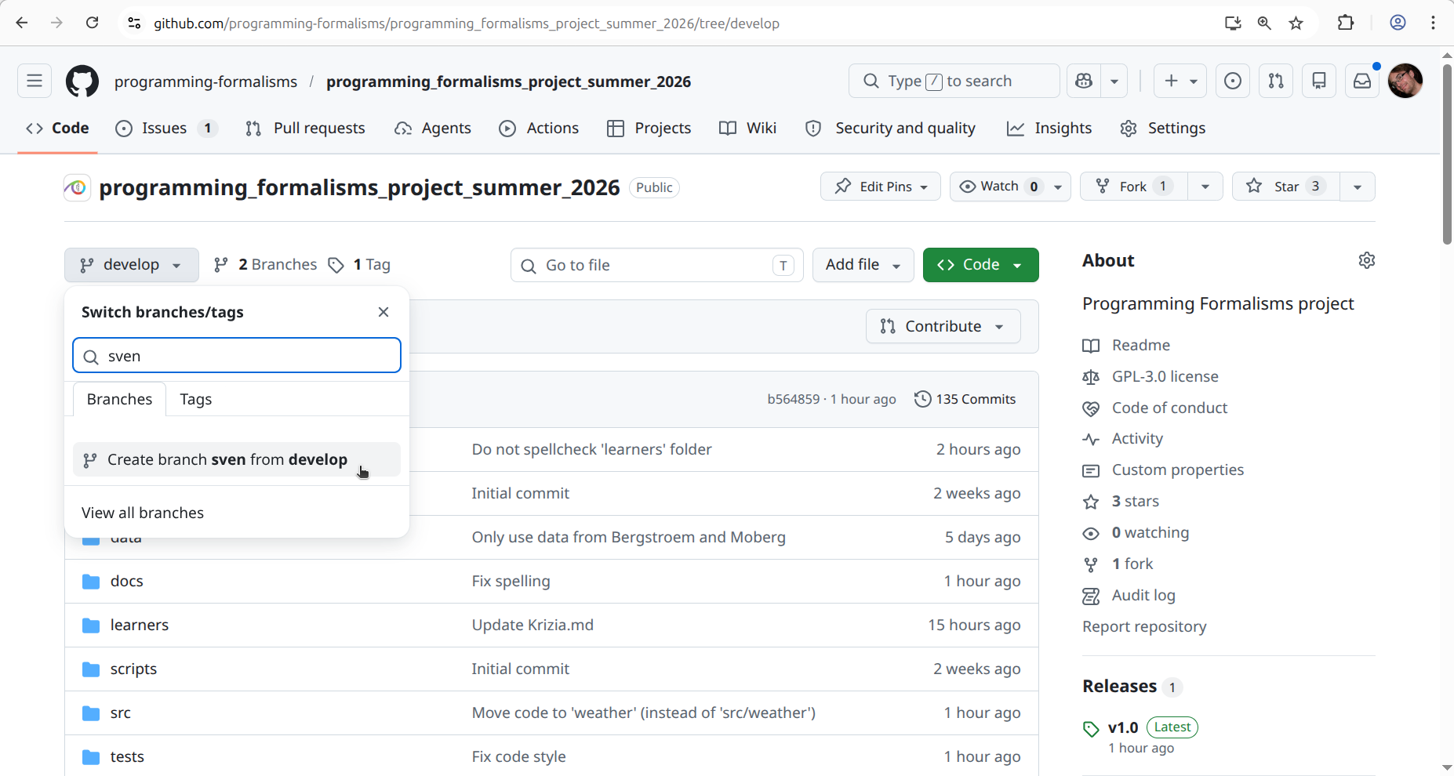Screen dimensions: 1454x776
Task: Open the Insights tab
Action: coord(1049,128)
